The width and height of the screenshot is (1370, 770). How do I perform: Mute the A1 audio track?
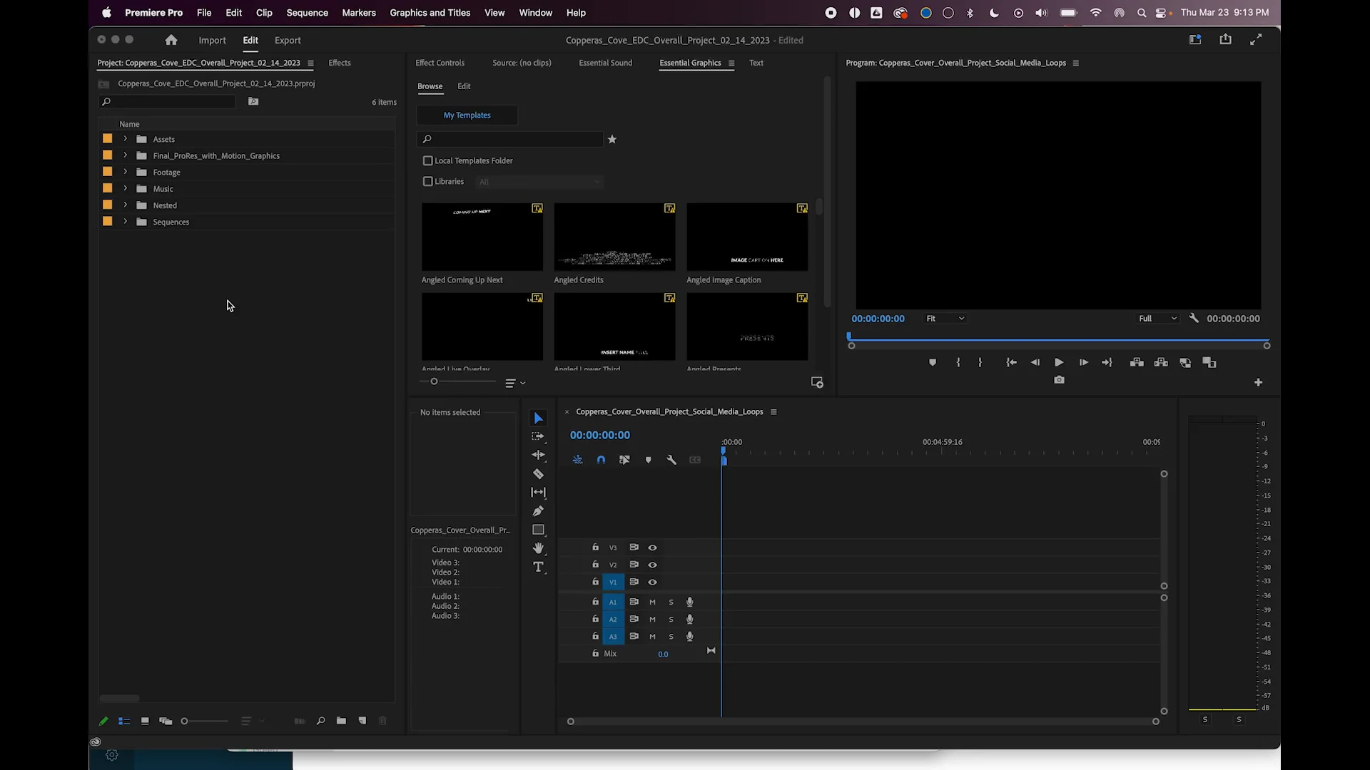click(x=653, y=602)
